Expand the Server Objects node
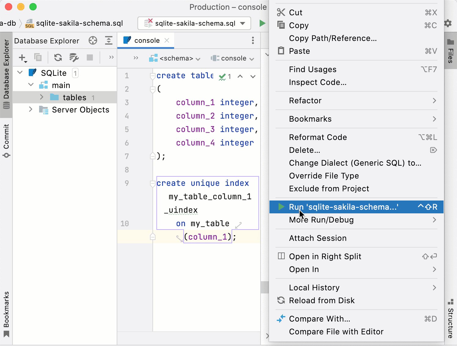This screenshot has width=457, height=346. point(31,109)
